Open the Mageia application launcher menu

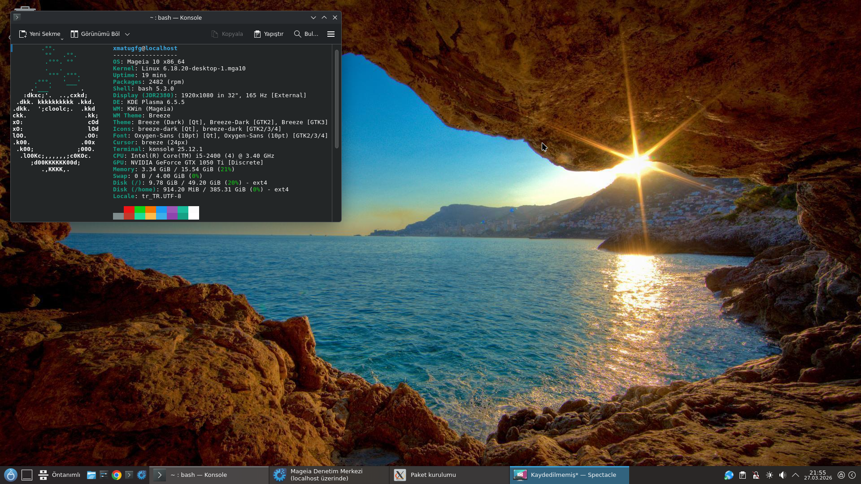(11, 475)
